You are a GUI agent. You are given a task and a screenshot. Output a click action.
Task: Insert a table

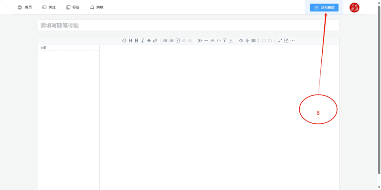pos(254,41)
